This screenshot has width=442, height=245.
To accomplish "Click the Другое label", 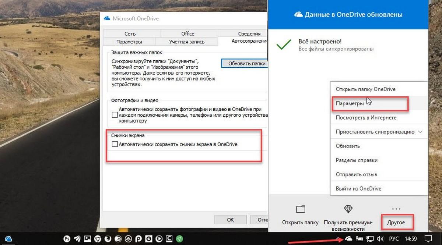I will click(396, 223).
